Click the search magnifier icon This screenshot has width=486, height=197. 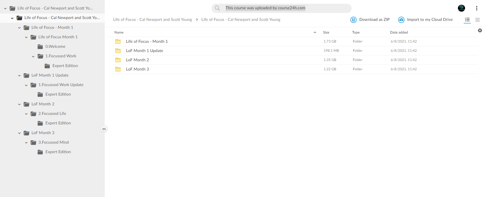point(217,8)
